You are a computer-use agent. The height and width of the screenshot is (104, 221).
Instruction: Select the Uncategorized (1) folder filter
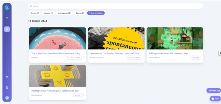(x=64, y=13)
